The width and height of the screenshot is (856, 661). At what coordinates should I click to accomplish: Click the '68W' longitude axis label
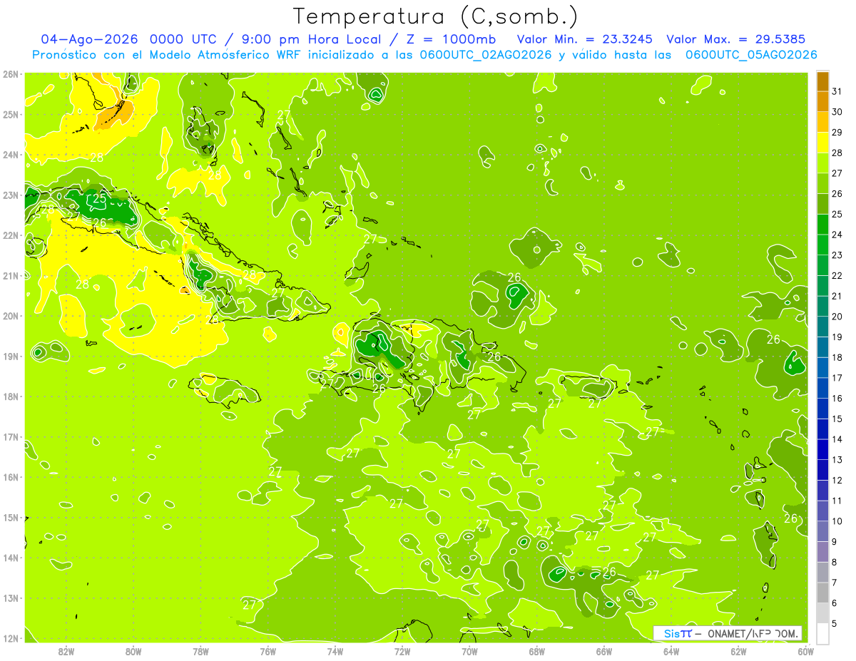pyautogui.click(x=537, y=651)
